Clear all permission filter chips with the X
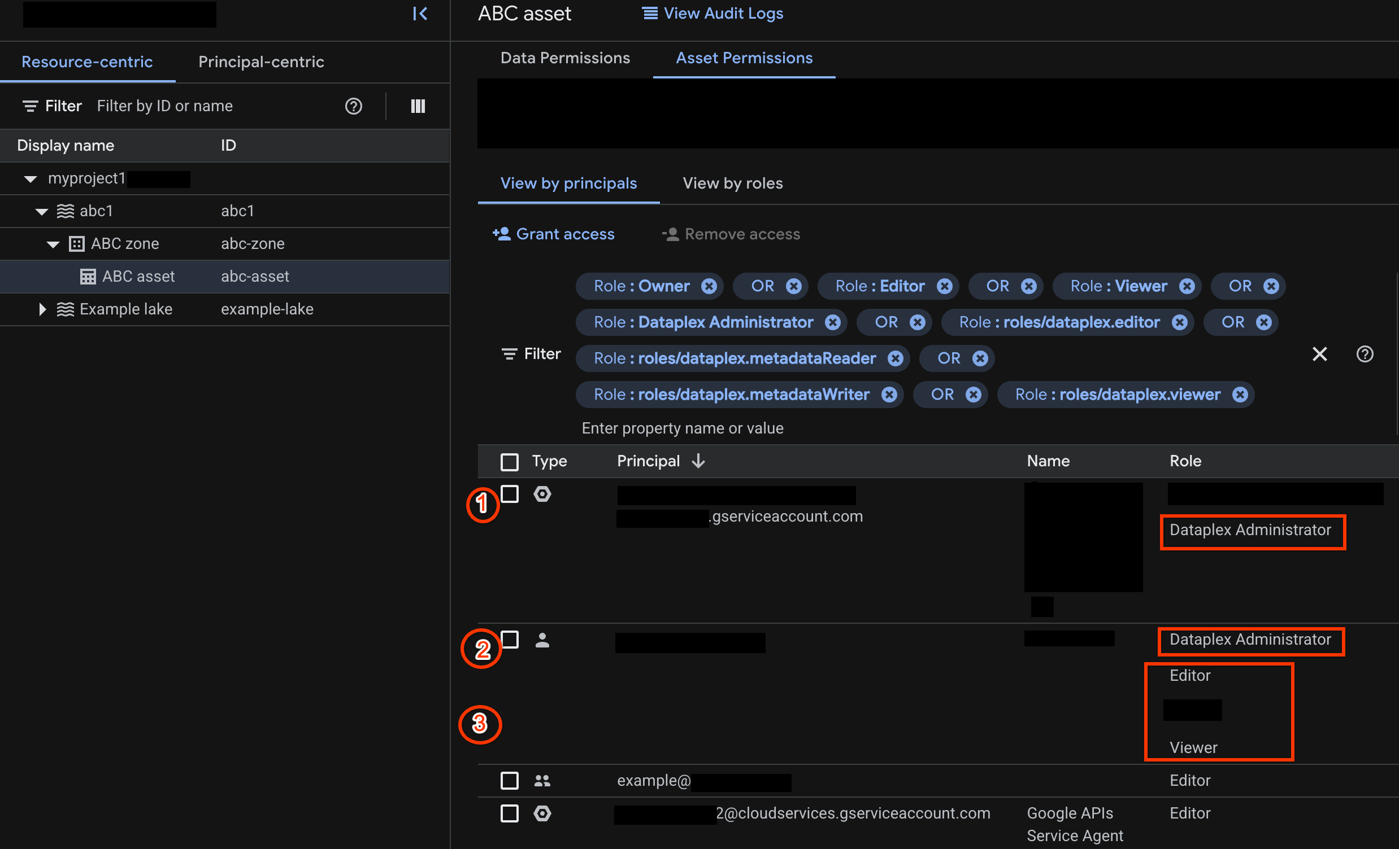1399x849 pixels. click(1320, 354)
